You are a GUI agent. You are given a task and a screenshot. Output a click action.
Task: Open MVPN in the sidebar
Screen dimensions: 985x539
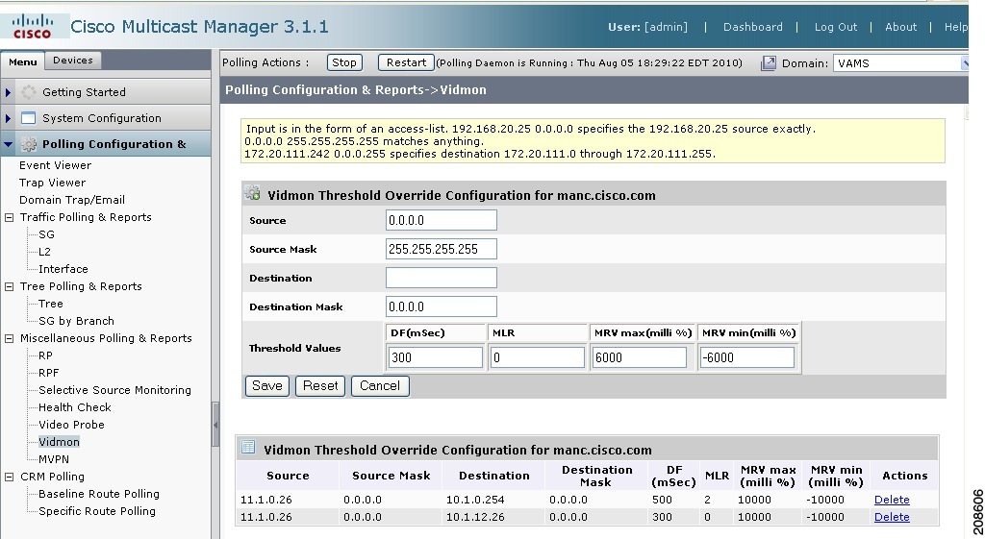point(54,459)
